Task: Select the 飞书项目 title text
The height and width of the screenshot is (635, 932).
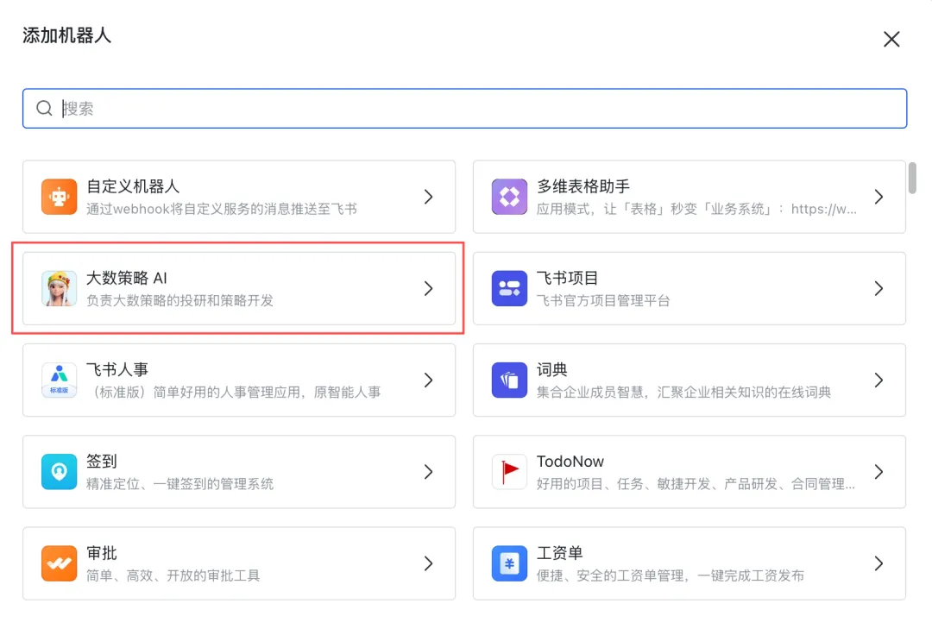Action: coord(568,278)
